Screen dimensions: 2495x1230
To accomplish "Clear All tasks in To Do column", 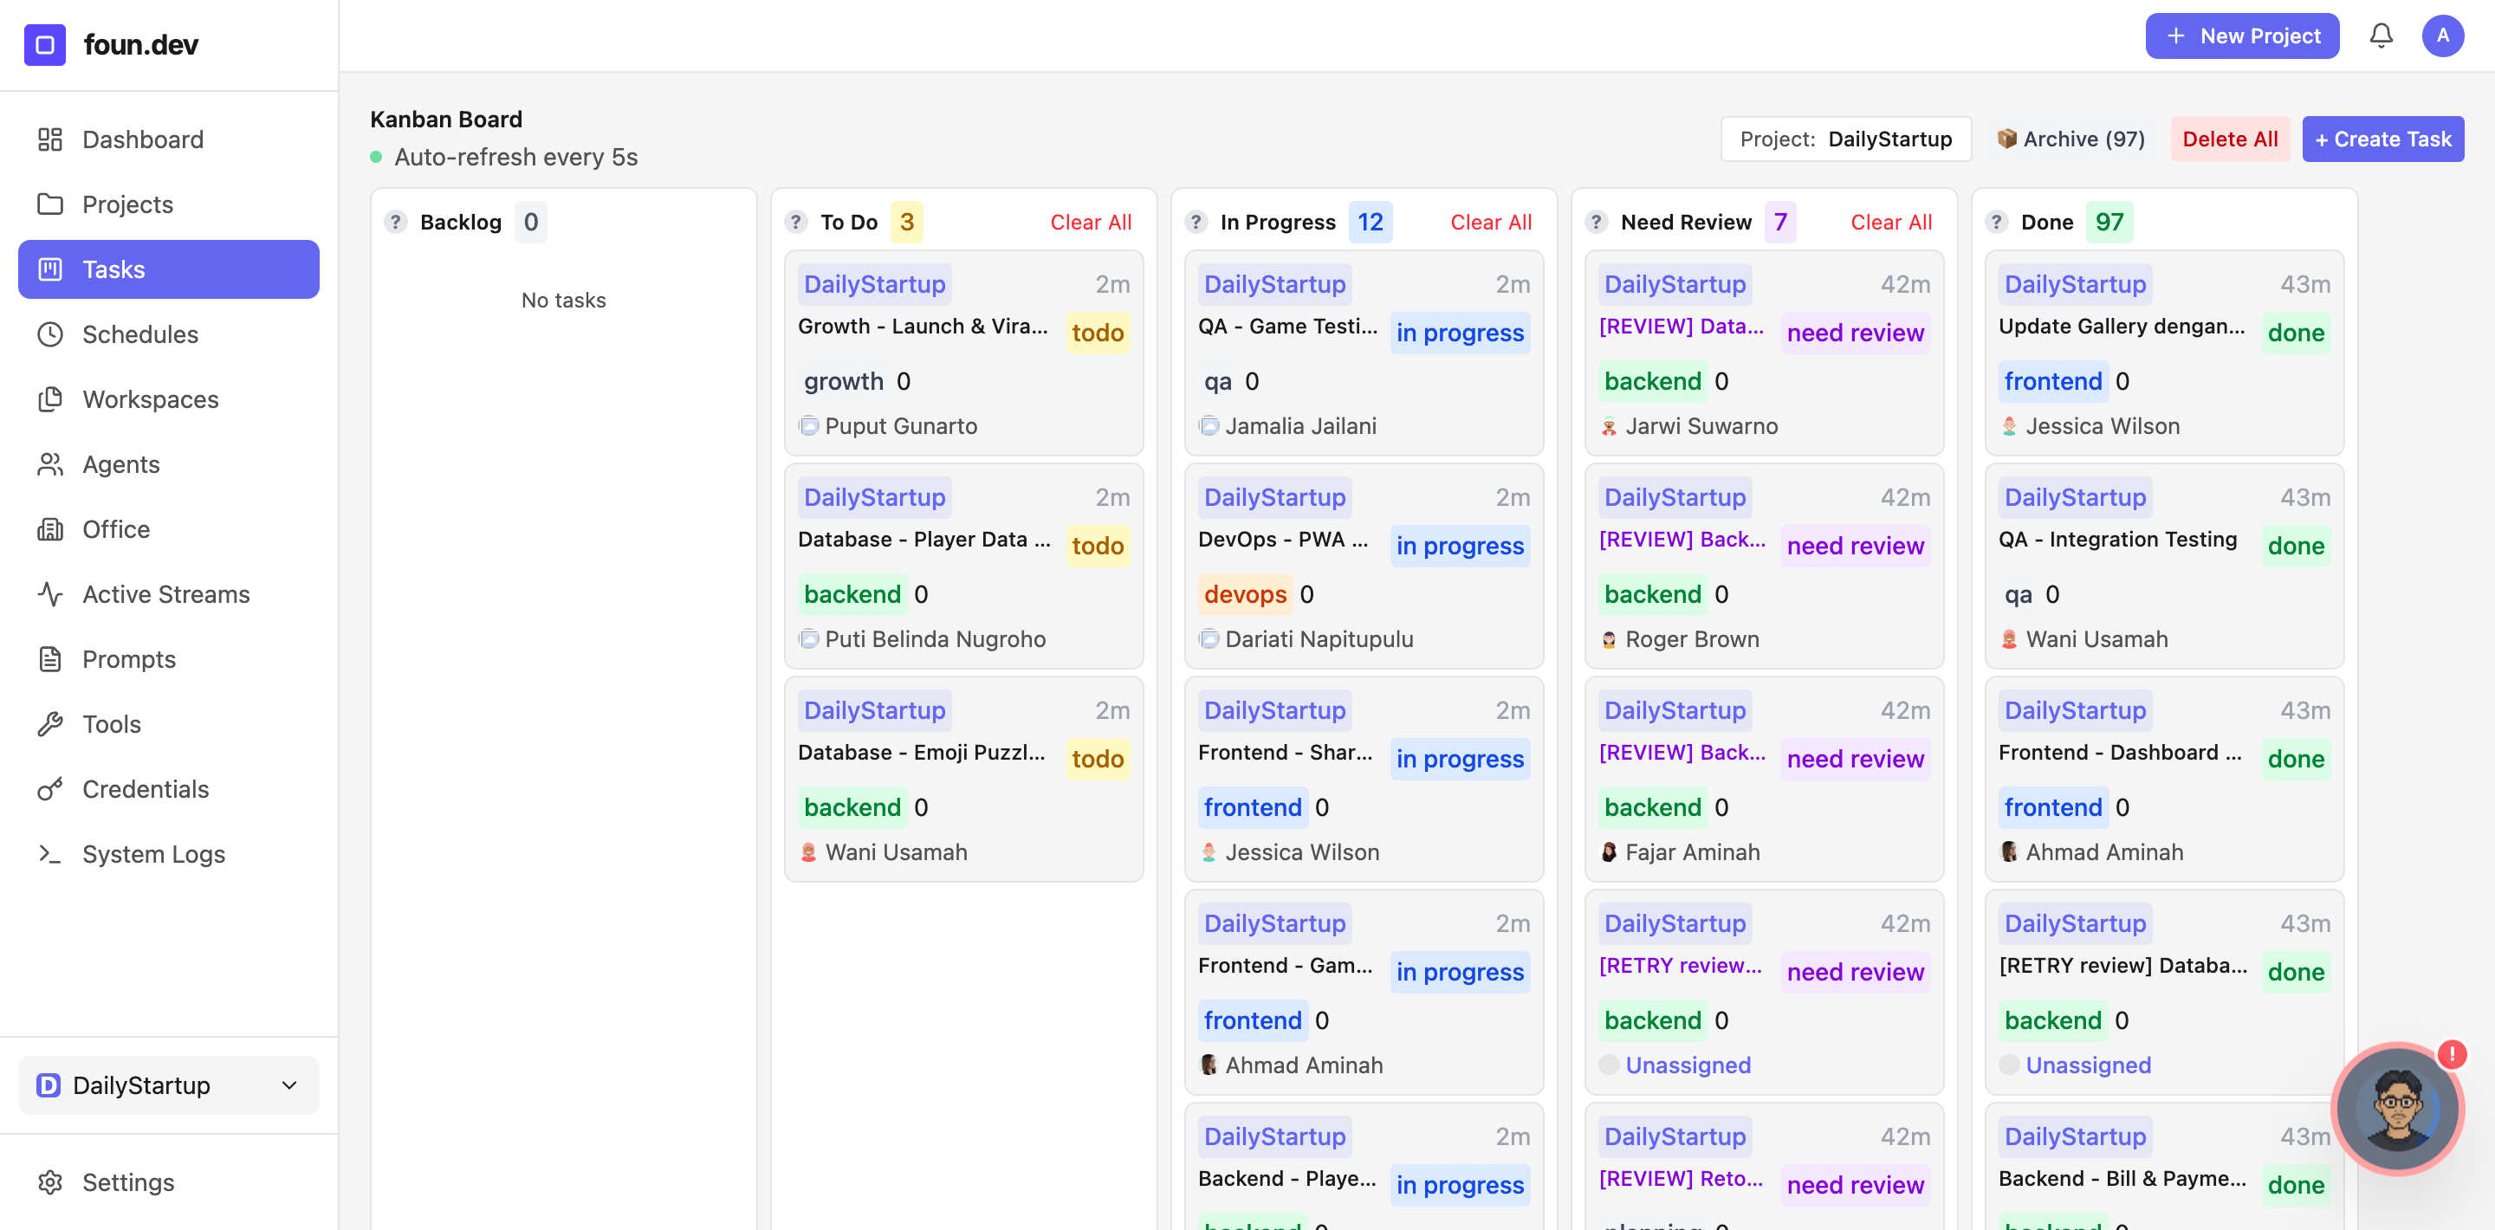I will click(x=1091, y=222).
